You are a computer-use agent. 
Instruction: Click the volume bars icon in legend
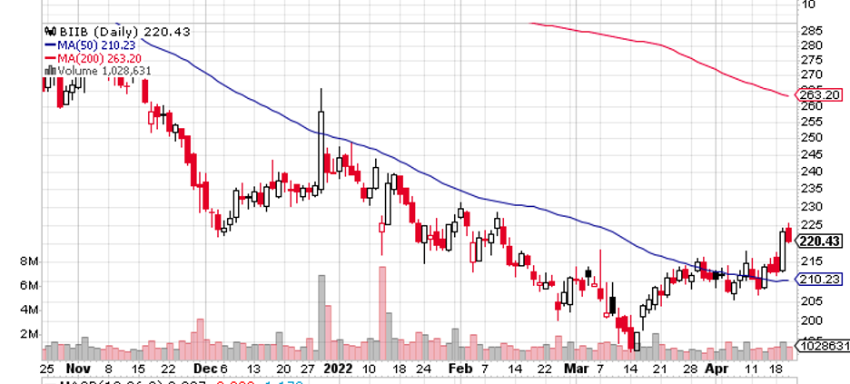click(x=50, y=71)
